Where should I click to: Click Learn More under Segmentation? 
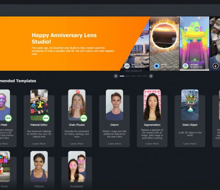pyautogui.click(x=152, y=144)
